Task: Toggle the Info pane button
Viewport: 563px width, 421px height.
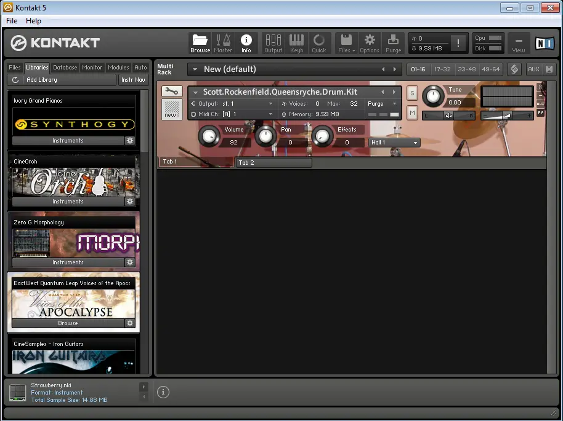Action: pyautogui.click(x=246, y=44)
